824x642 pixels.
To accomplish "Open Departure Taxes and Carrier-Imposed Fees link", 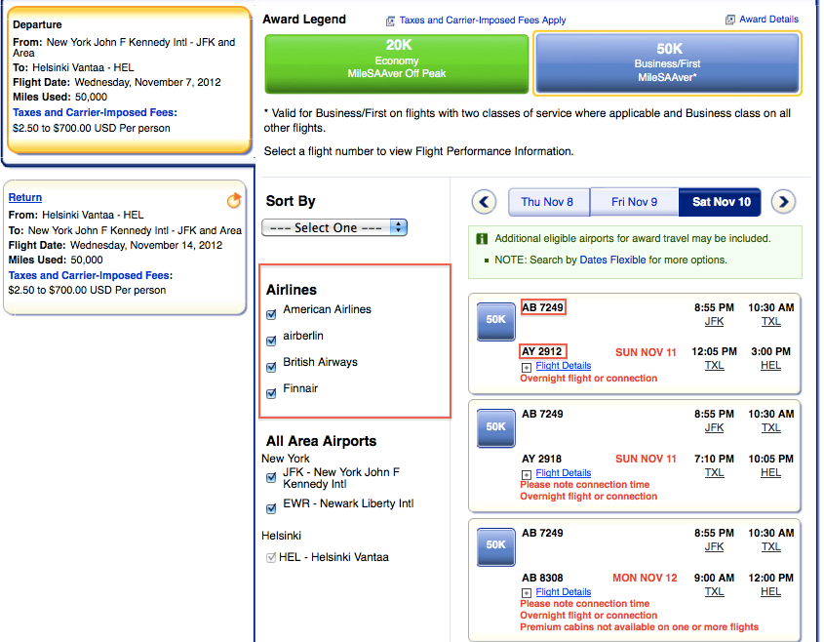I will (x=95, y=112).
